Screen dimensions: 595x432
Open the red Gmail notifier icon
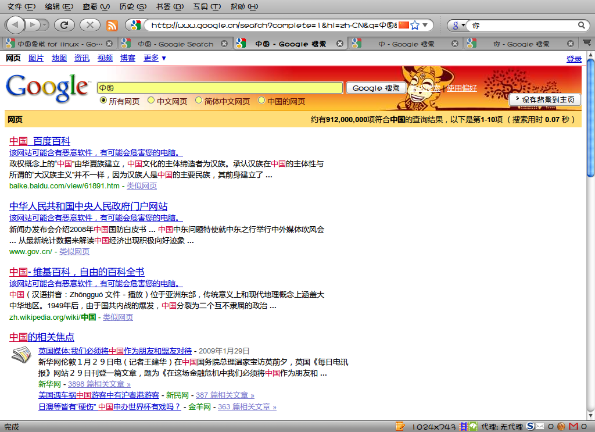tap(574, 427)
